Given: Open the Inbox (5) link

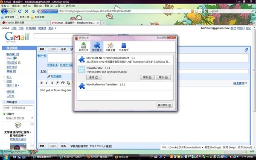Looking at the screenshot, I should tap(12, 54).
